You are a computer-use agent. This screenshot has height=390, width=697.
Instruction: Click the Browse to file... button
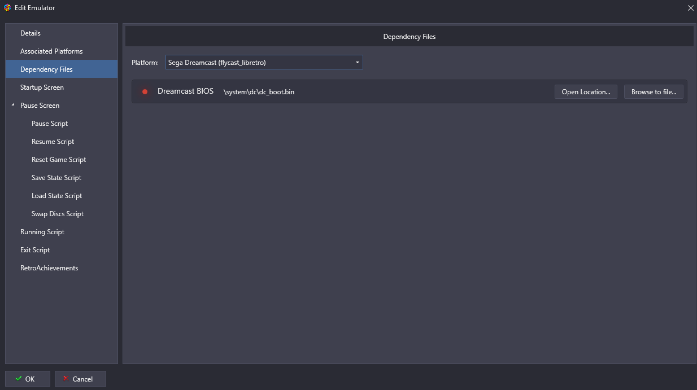(654, 92)
